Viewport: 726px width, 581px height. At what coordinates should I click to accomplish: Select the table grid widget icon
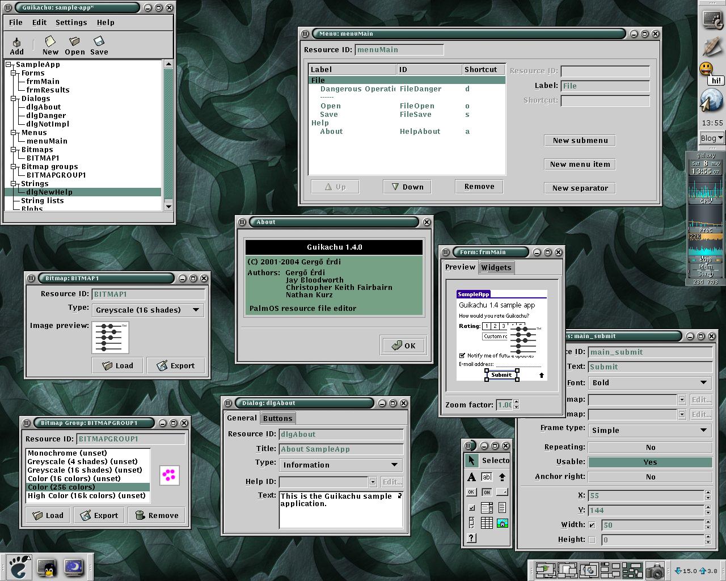point(487,523)
